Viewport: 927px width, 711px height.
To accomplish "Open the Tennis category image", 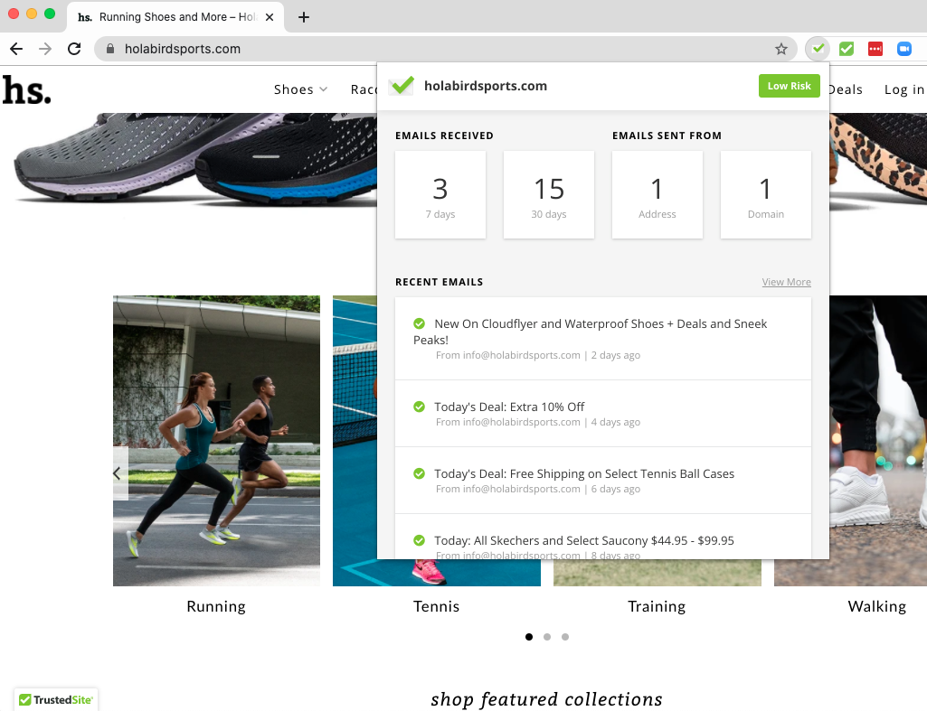I will pyautogui.click(x=355, y=441).
